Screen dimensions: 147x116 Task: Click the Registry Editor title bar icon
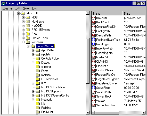(4, 3)
